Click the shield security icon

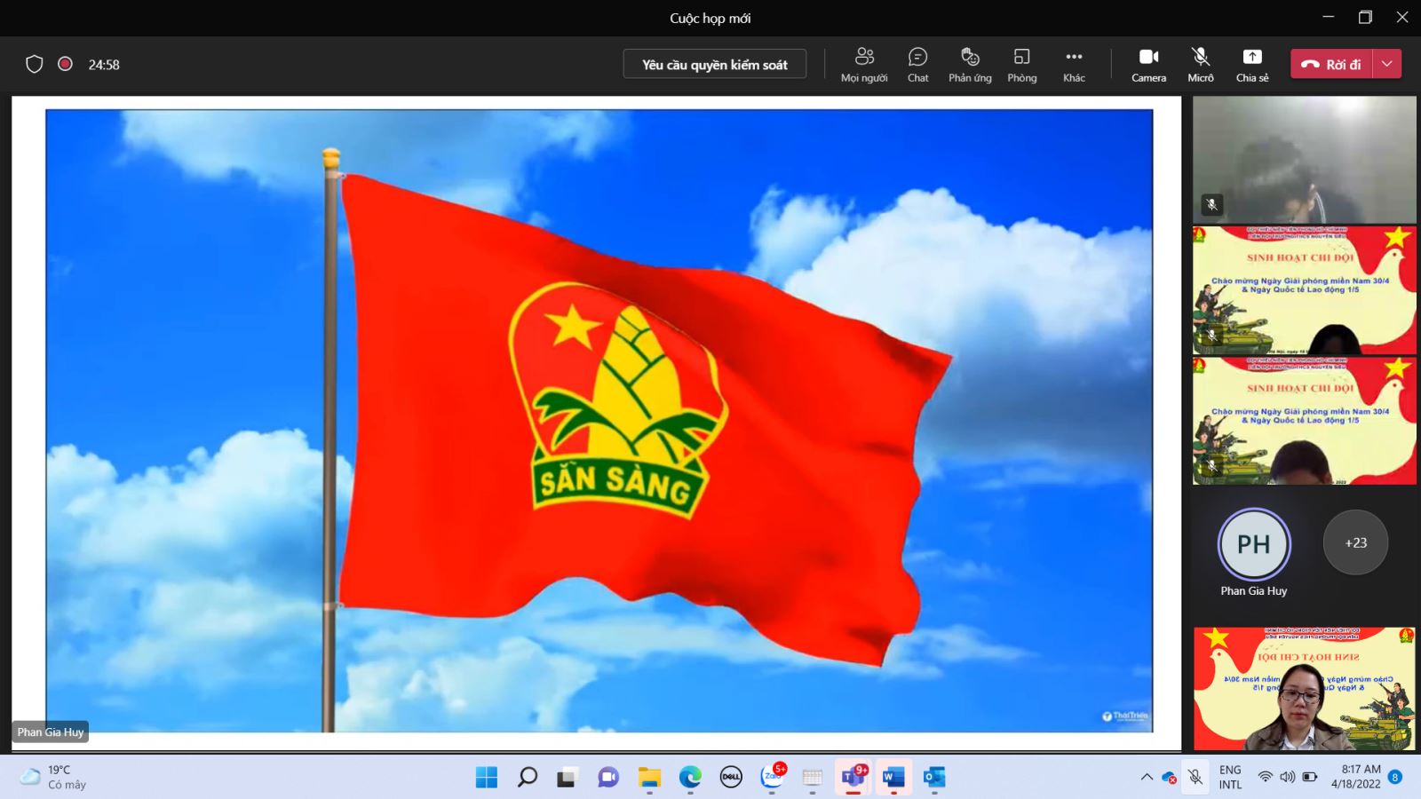pyautogui.click(x=34, y=64)
